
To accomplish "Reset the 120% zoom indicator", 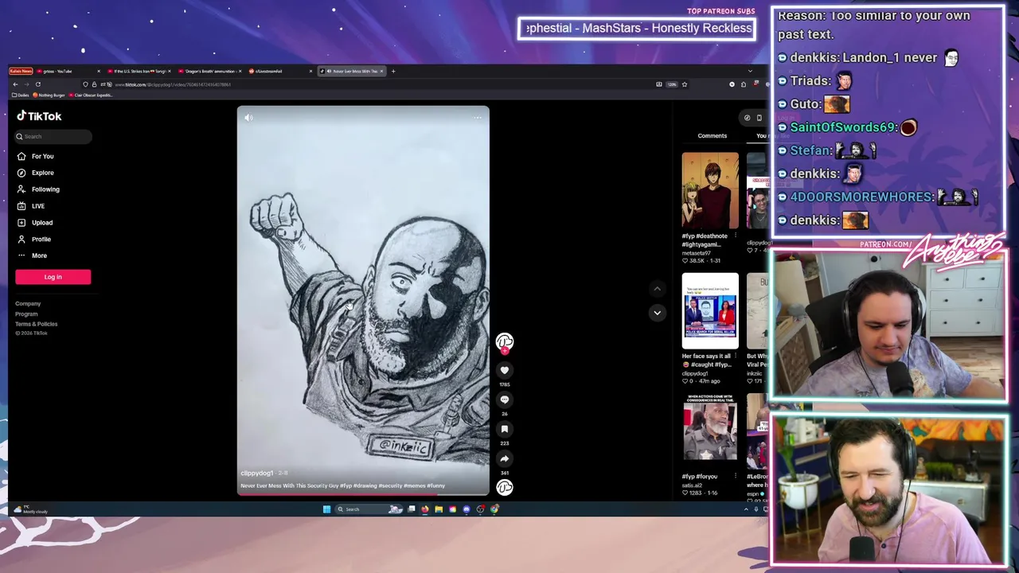I will click(x=672, y=84).
